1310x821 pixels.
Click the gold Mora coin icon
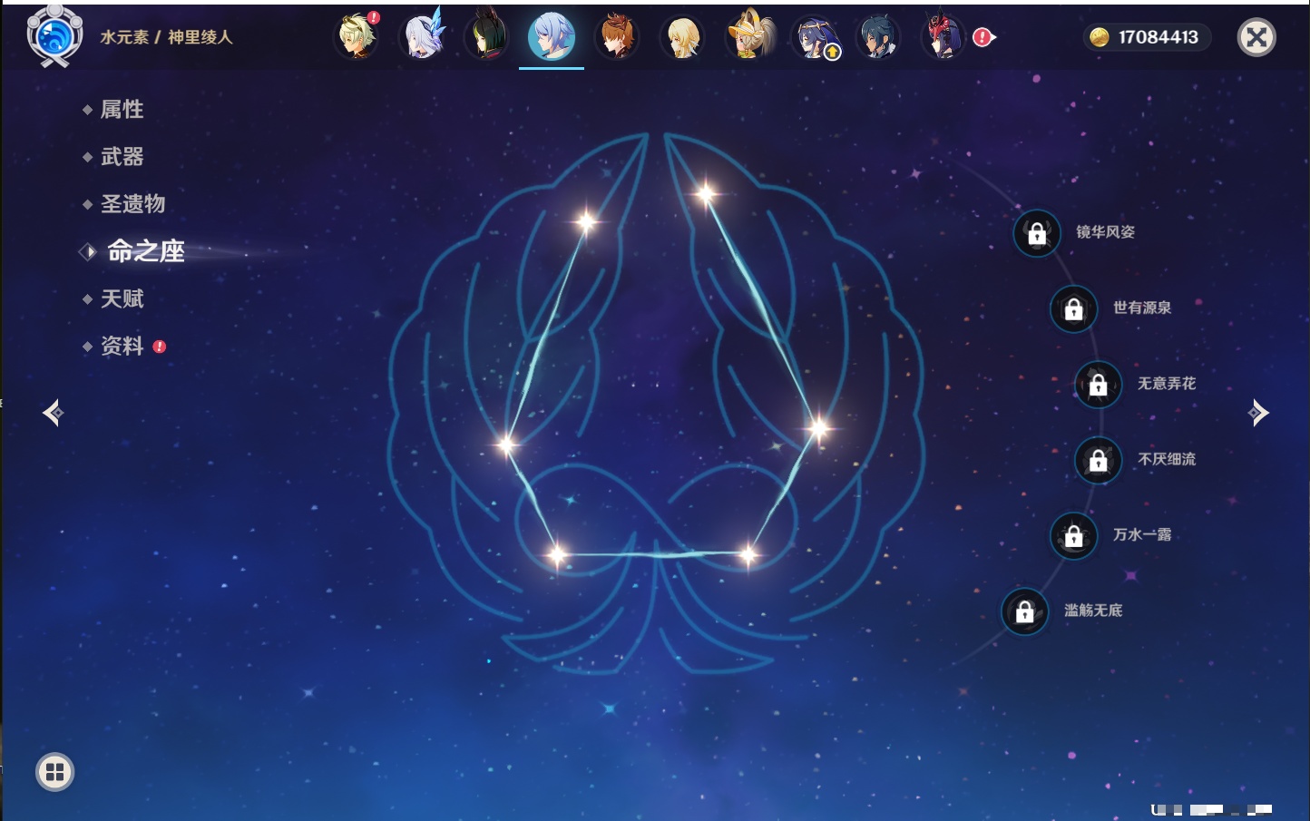click(x=1100, y=37)
